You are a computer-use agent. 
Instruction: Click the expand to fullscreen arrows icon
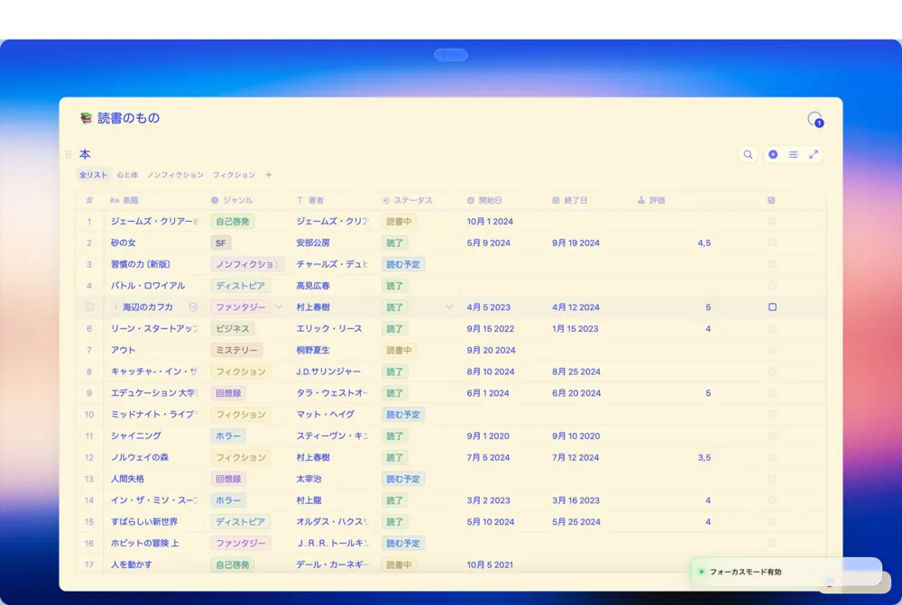click(814, 155)
